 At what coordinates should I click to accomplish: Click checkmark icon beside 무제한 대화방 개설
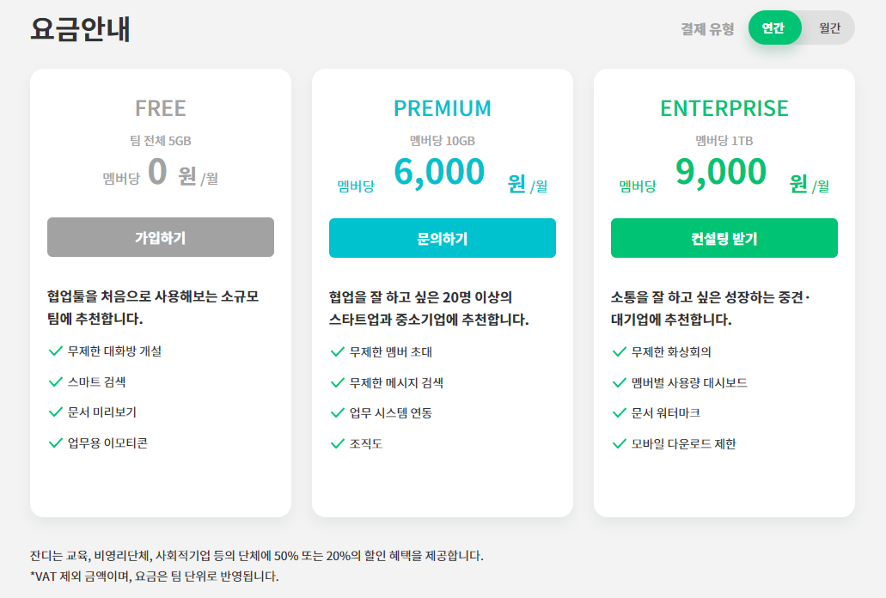click(55, 351)
